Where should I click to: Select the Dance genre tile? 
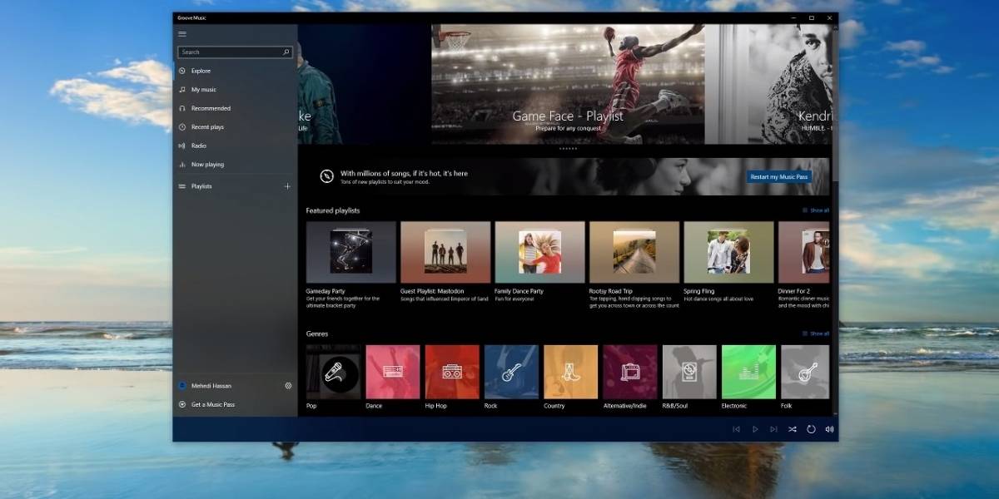[392, 372]
